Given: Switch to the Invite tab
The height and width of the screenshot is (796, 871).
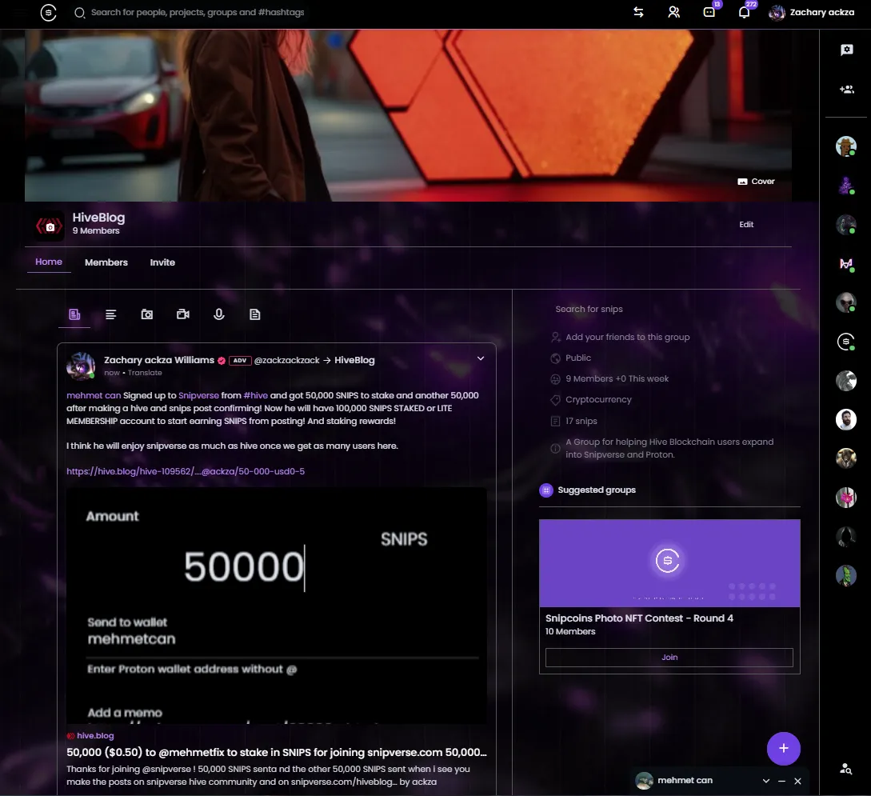Looking at the screenshot, I should 162,262.
